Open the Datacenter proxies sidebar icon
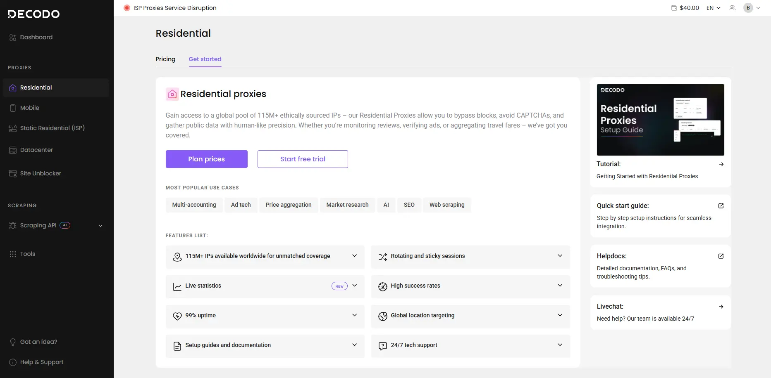 click(13, 150)
